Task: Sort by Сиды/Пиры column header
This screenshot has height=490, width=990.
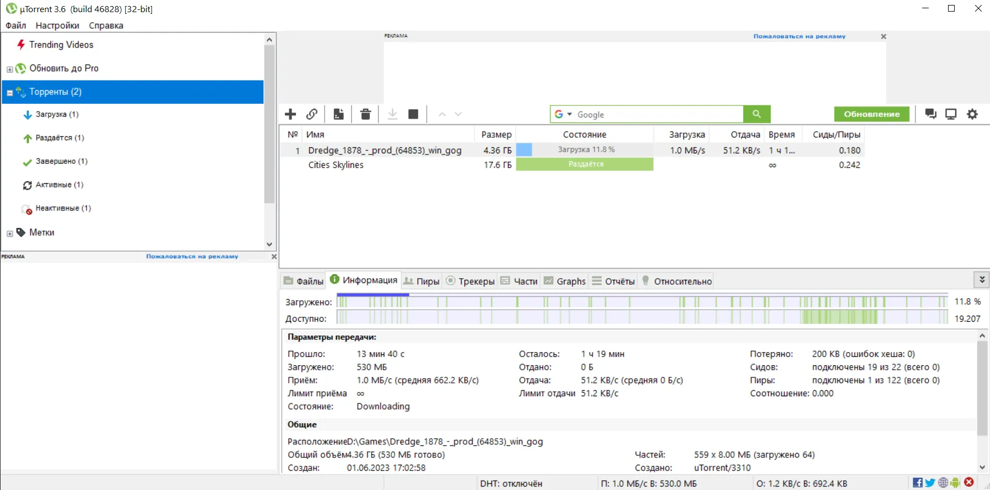Action: point(836,134)
